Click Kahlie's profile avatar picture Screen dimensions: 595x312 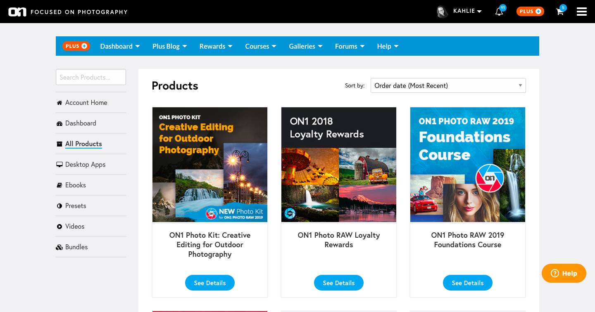[443, 12]
